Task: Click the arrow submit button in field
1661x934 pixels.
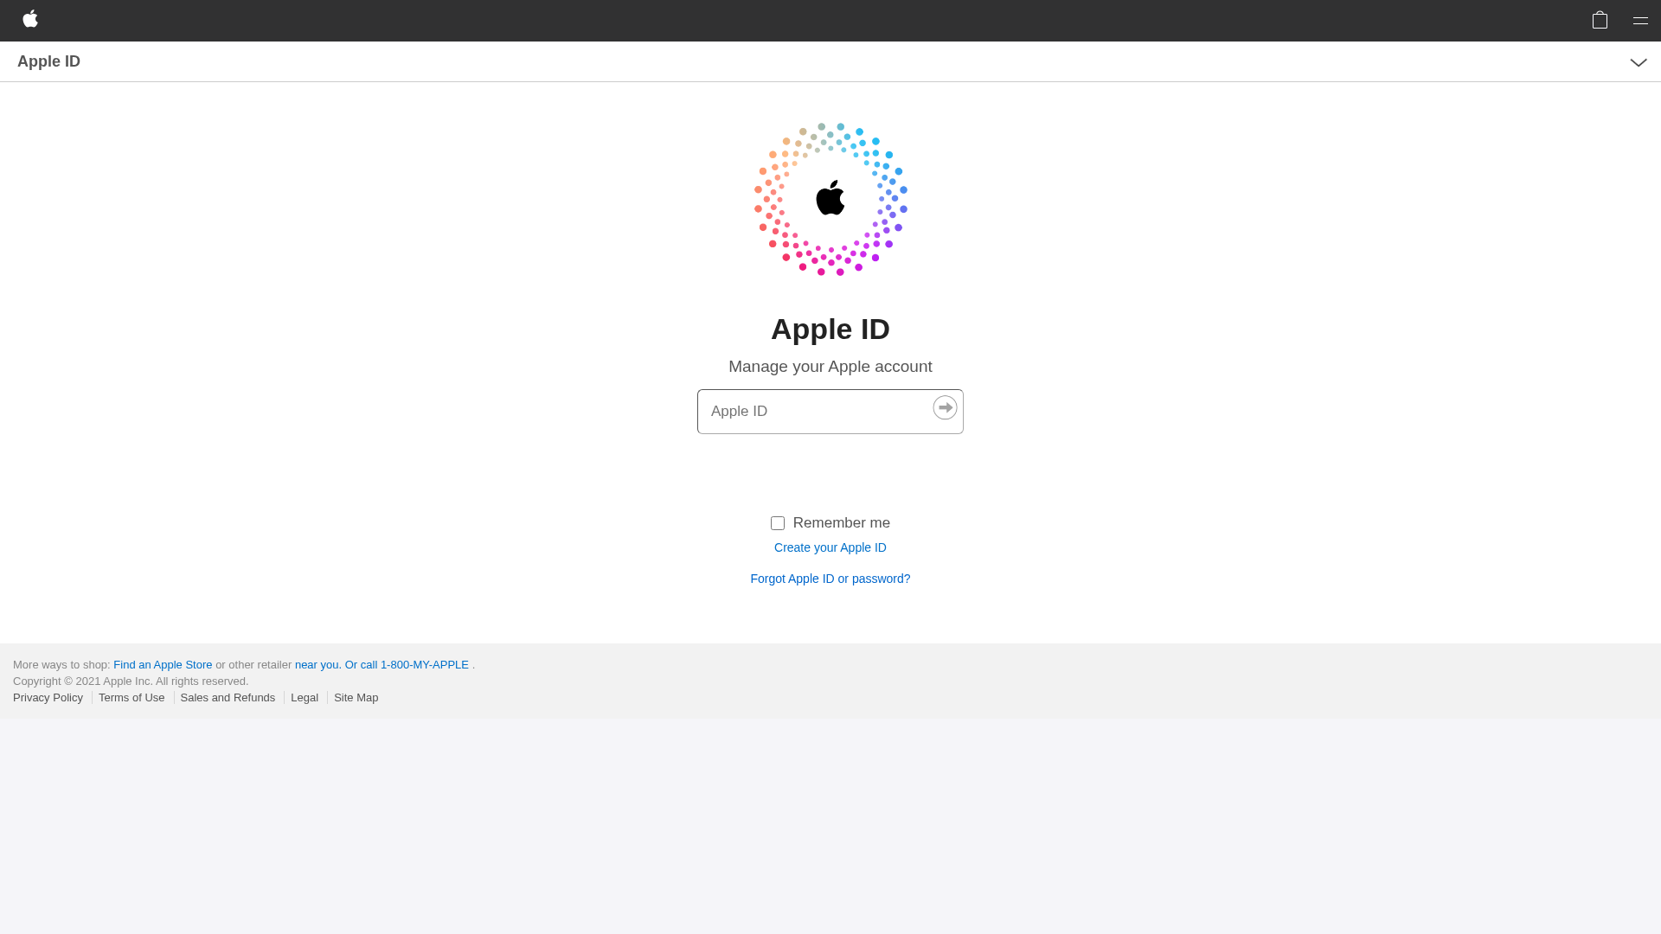Action: tap(945, 407)
